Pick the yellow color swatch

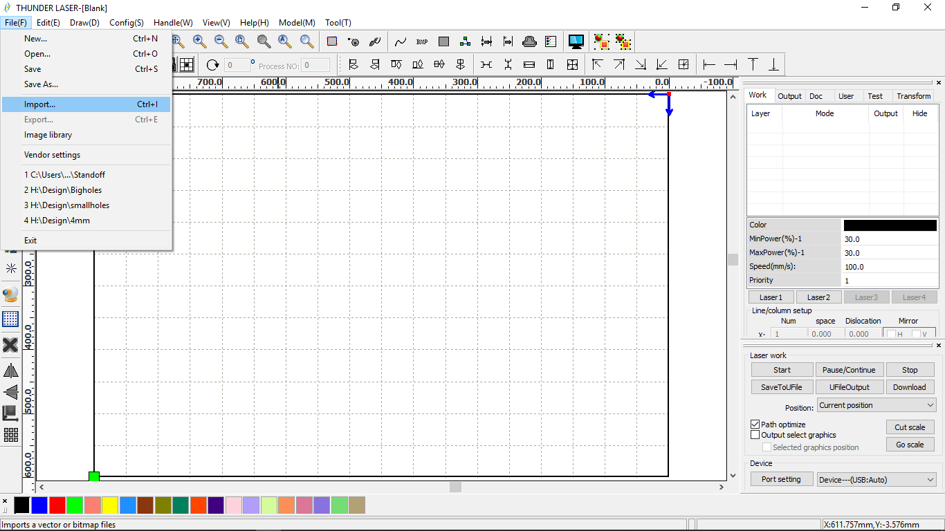[x=110, y=505]
